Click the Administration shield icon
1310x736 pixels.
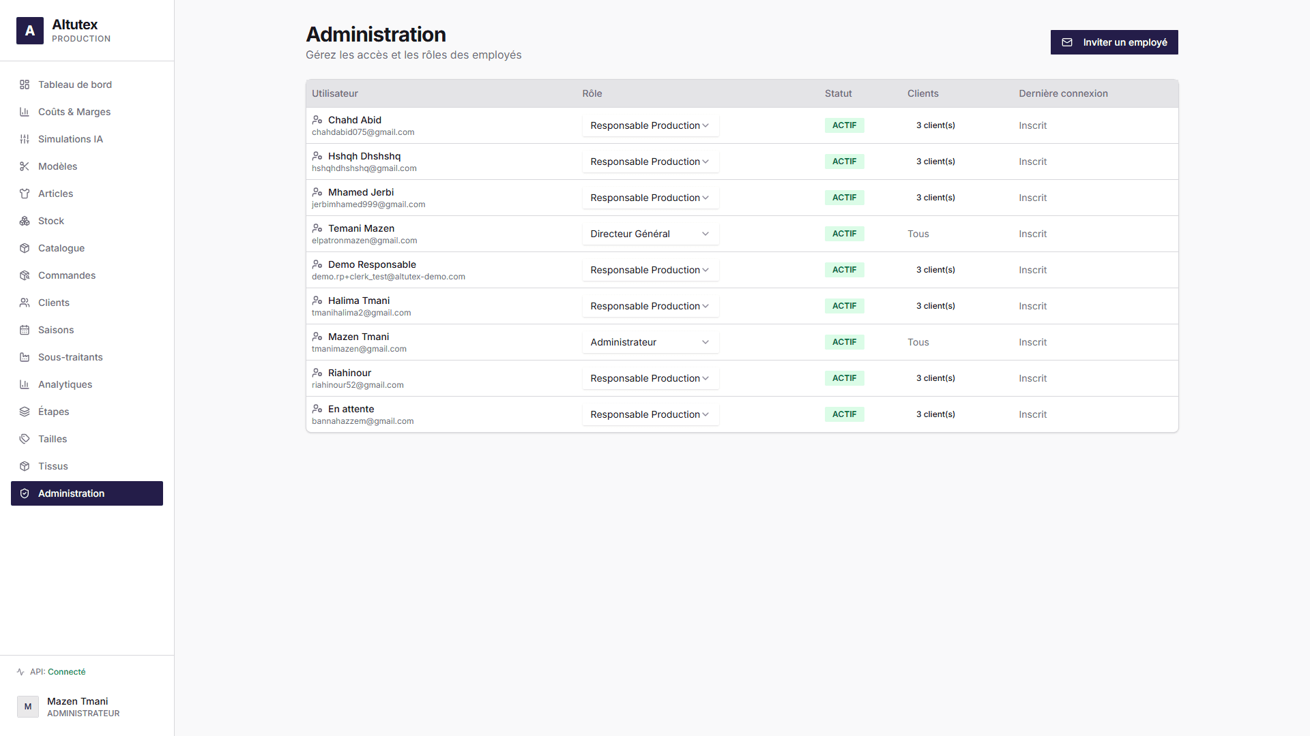tap(25, 493)
